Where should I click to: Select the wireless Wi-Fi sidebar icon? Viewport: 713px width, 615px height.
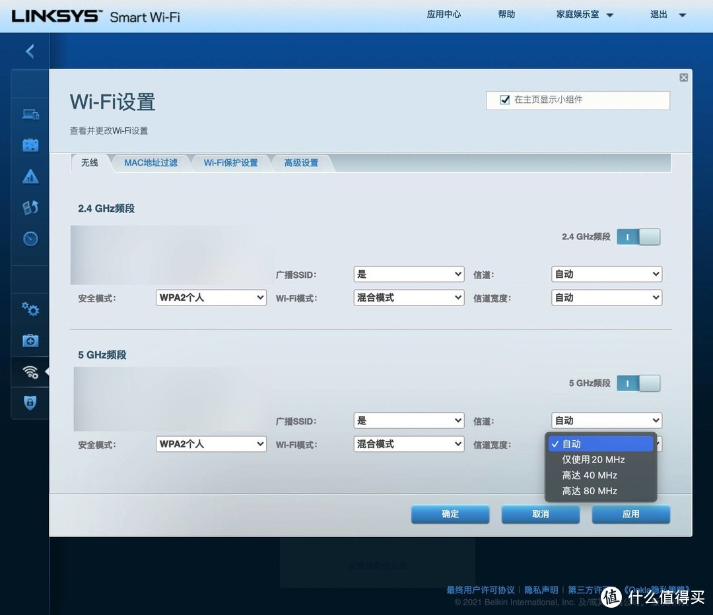30,372
